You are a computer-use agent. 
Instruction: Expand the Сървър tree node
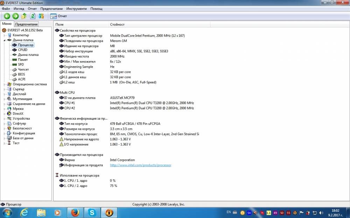(x=4, y=89)
